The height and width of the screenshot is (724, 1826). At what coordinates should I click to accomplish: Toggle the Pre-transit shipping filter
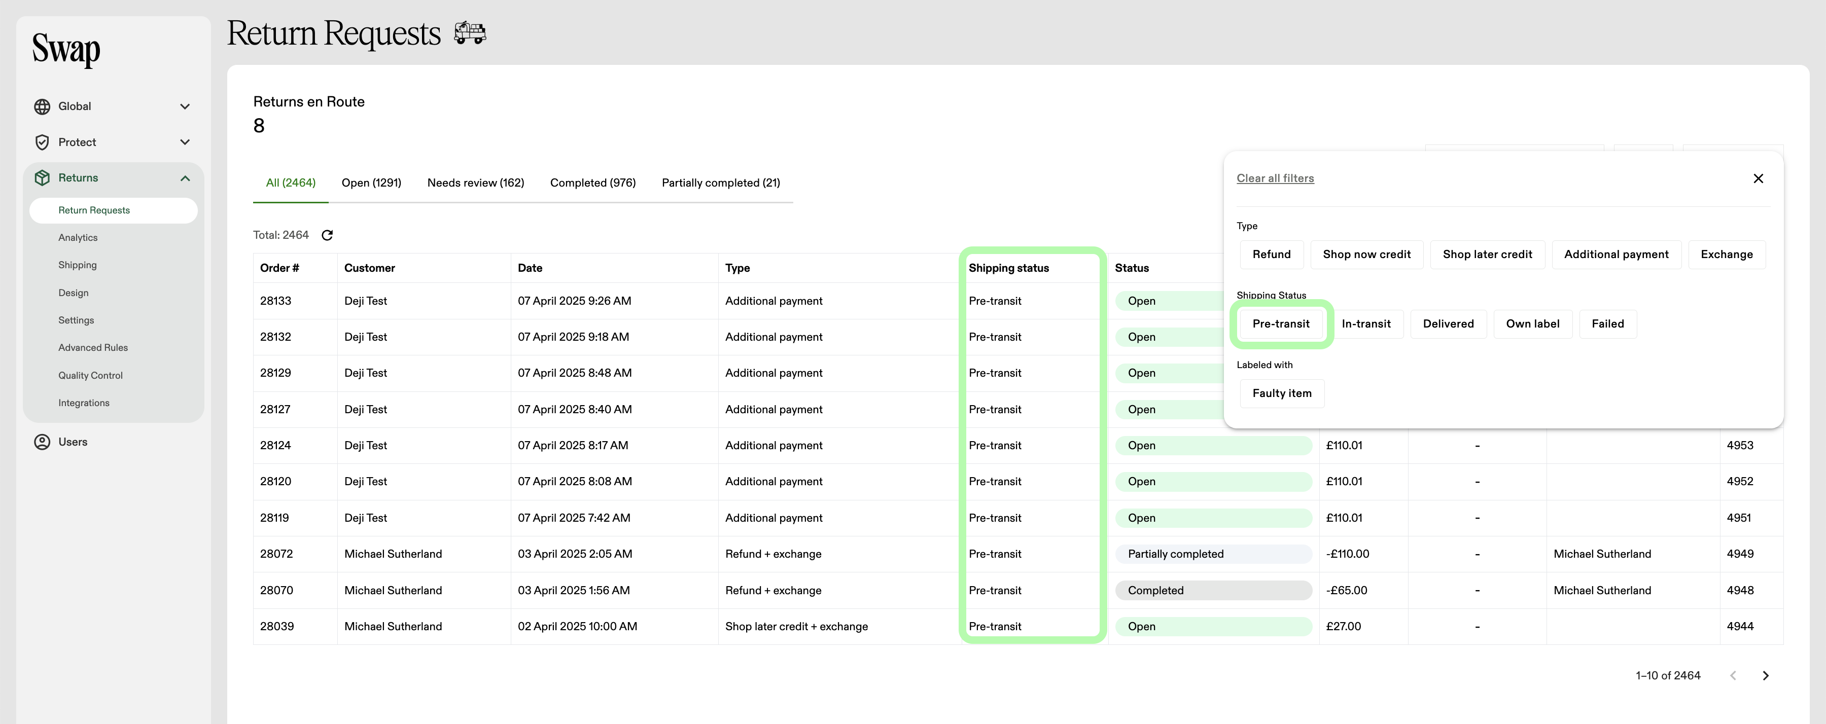(1281, 324)
